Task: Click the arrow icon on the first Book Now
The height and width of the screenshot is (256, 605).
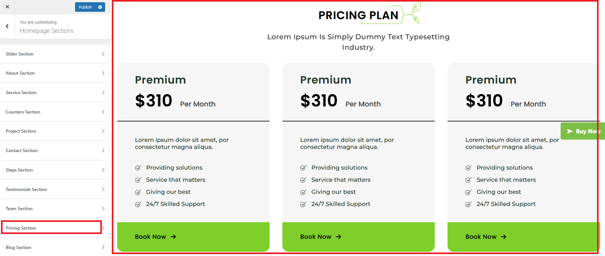Action: 173,237
